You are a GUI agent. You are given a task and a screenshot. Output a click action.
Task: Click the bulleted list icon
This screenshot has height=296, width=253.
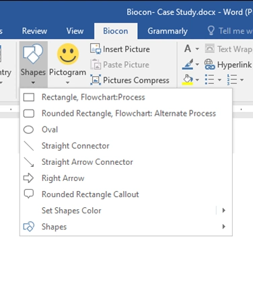click(209, 80)
